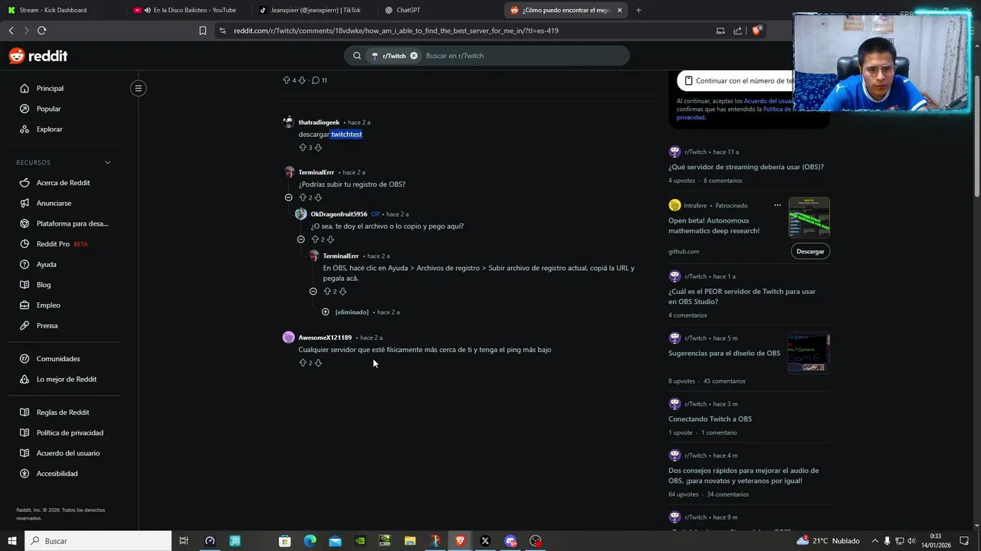Open the Conectando Twitch a OBS post
Viewport: 981px width, 551px height.
710,419
